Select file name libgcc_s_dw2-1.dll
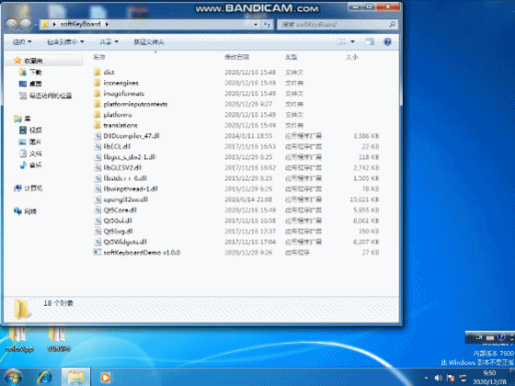The image size is (515, 386). [130, 157]
